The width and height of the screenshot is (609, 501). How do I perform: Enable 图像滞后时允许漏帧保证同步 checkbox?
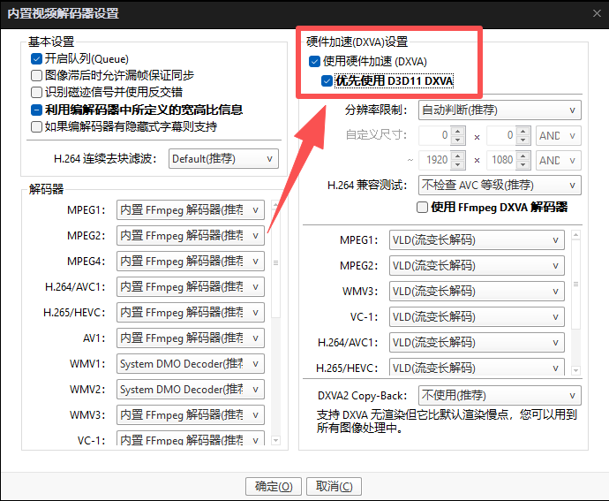click(x=37, y=76)
